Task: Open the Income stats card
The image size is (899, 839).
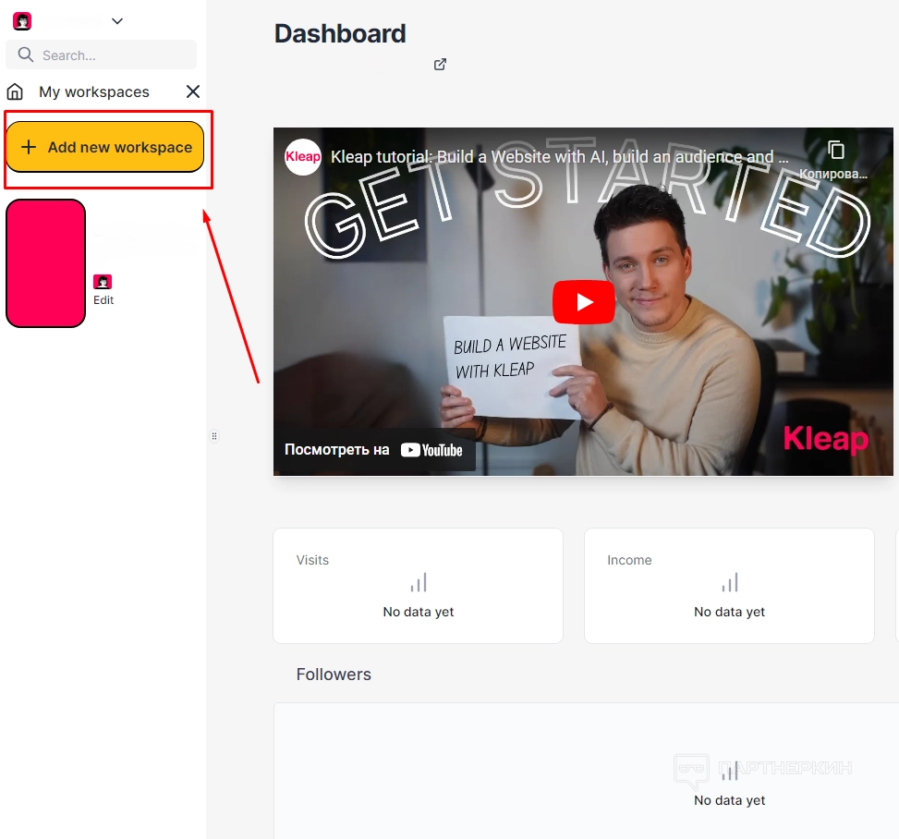Action: [x=729, y=586]
